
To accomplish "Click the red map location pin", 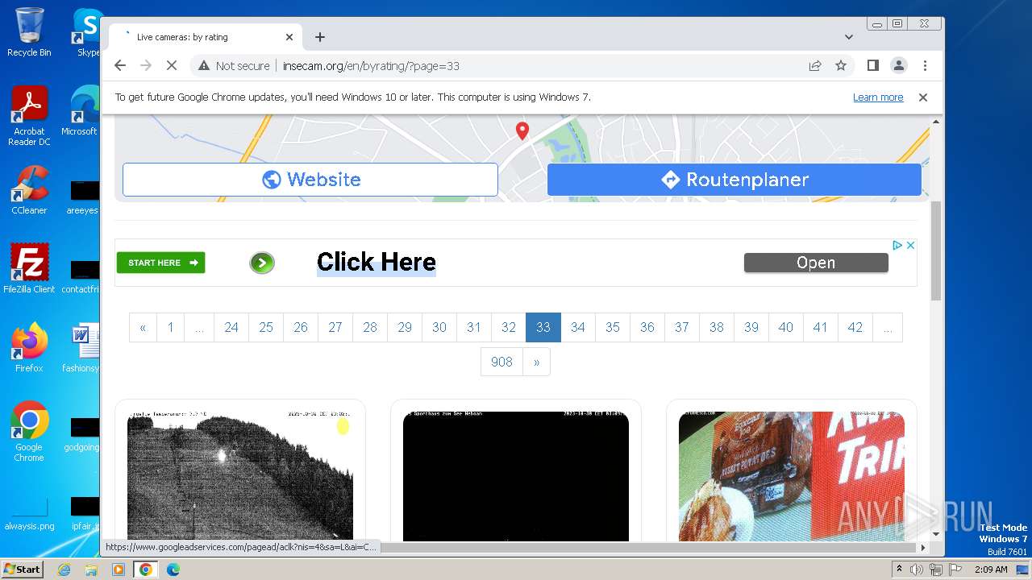I will 522,130.
